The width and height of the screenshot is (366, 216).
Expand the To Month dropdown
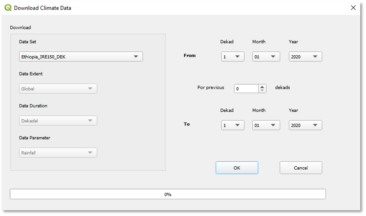pyautogui.click(x=266, y=125)
